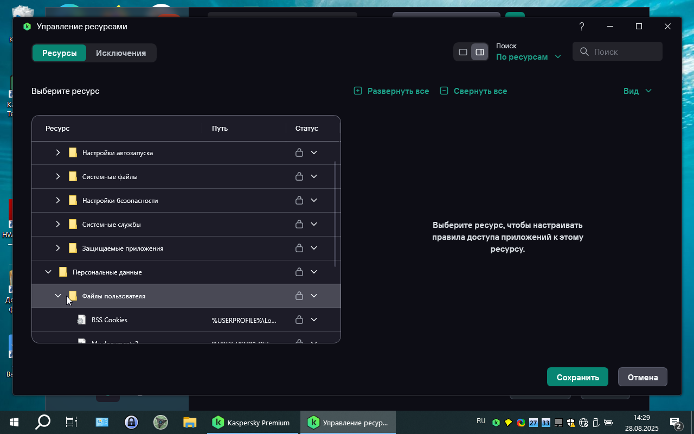Open the По ресурсам search dropdown
Screen dimensions: 694x434
tap(528, 57)
